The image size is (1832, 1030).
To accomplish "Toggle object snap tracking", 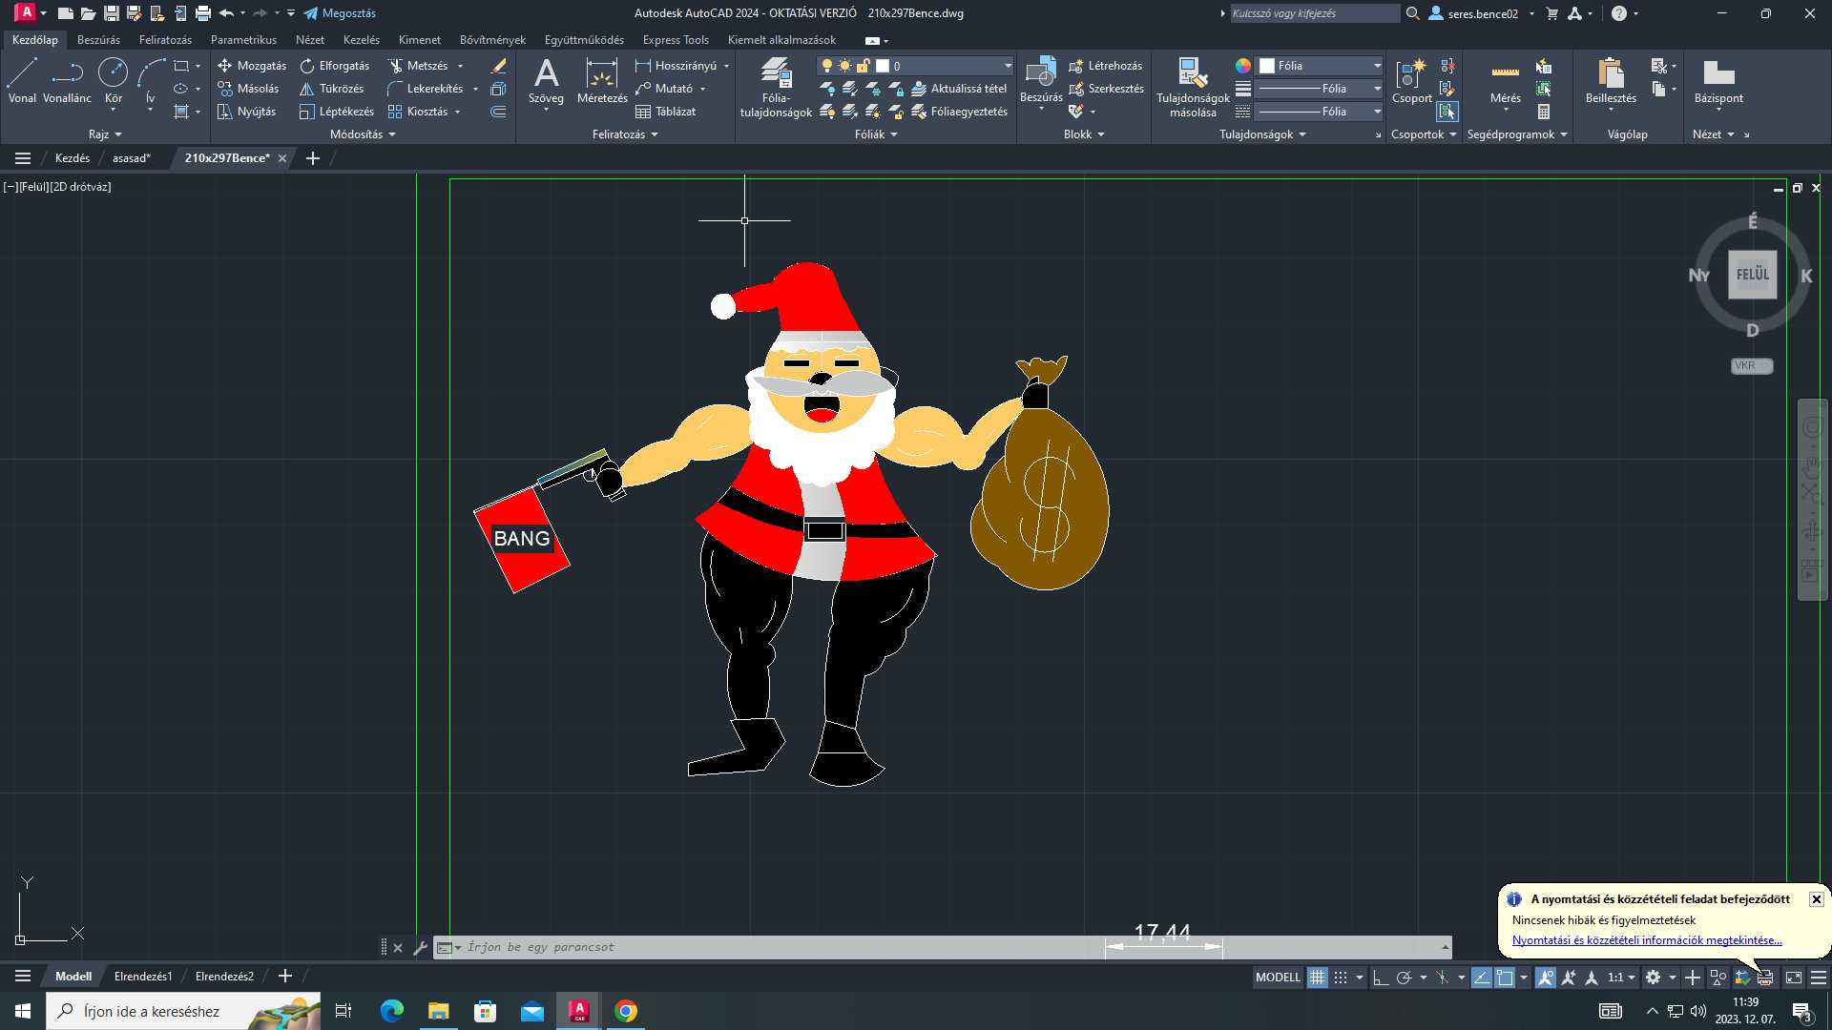I will coord(1481,978).
